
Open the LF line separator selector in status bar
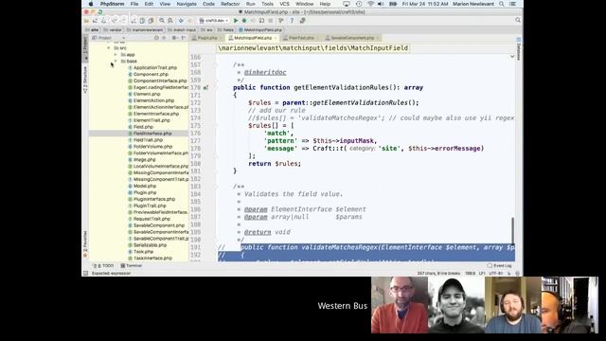pos(482,274)
